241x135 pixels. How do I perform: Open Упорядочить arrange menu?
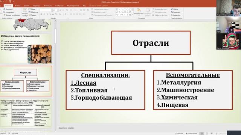tap(139, 12)
